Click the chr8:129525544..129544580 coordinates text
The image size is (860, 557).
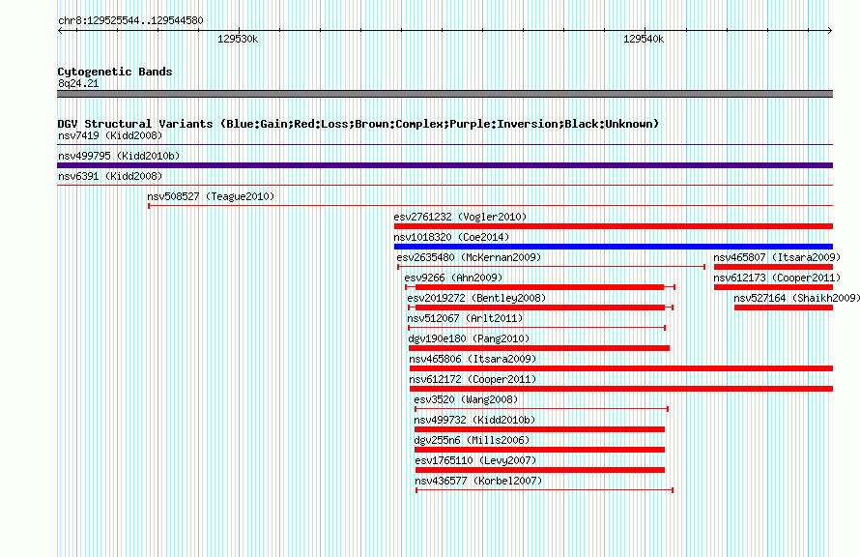tap(130, 20)
